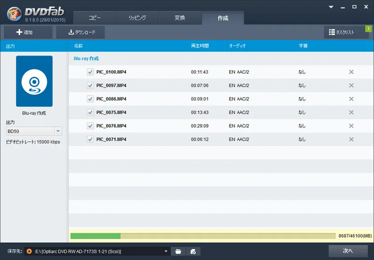Remove PIC_0071.MP4 with its X icon
This screenshot has height=260, width=374.
[351, 139]
